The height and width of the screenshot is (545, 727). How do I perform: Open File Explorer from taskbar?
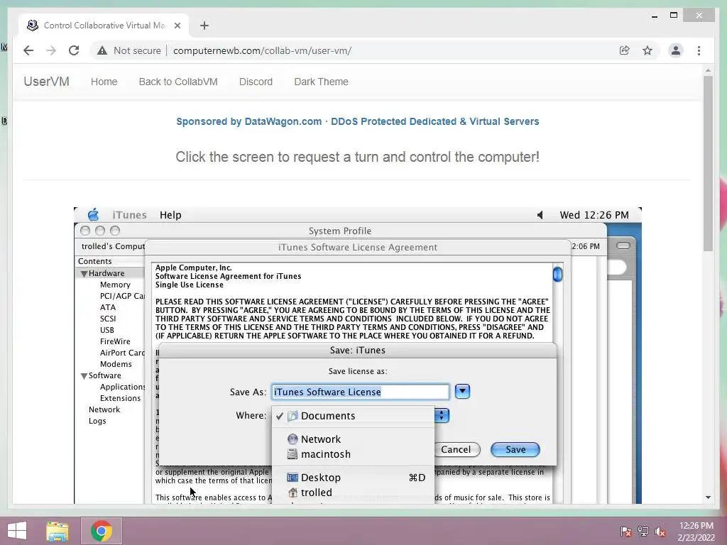[x=57, y=531]
